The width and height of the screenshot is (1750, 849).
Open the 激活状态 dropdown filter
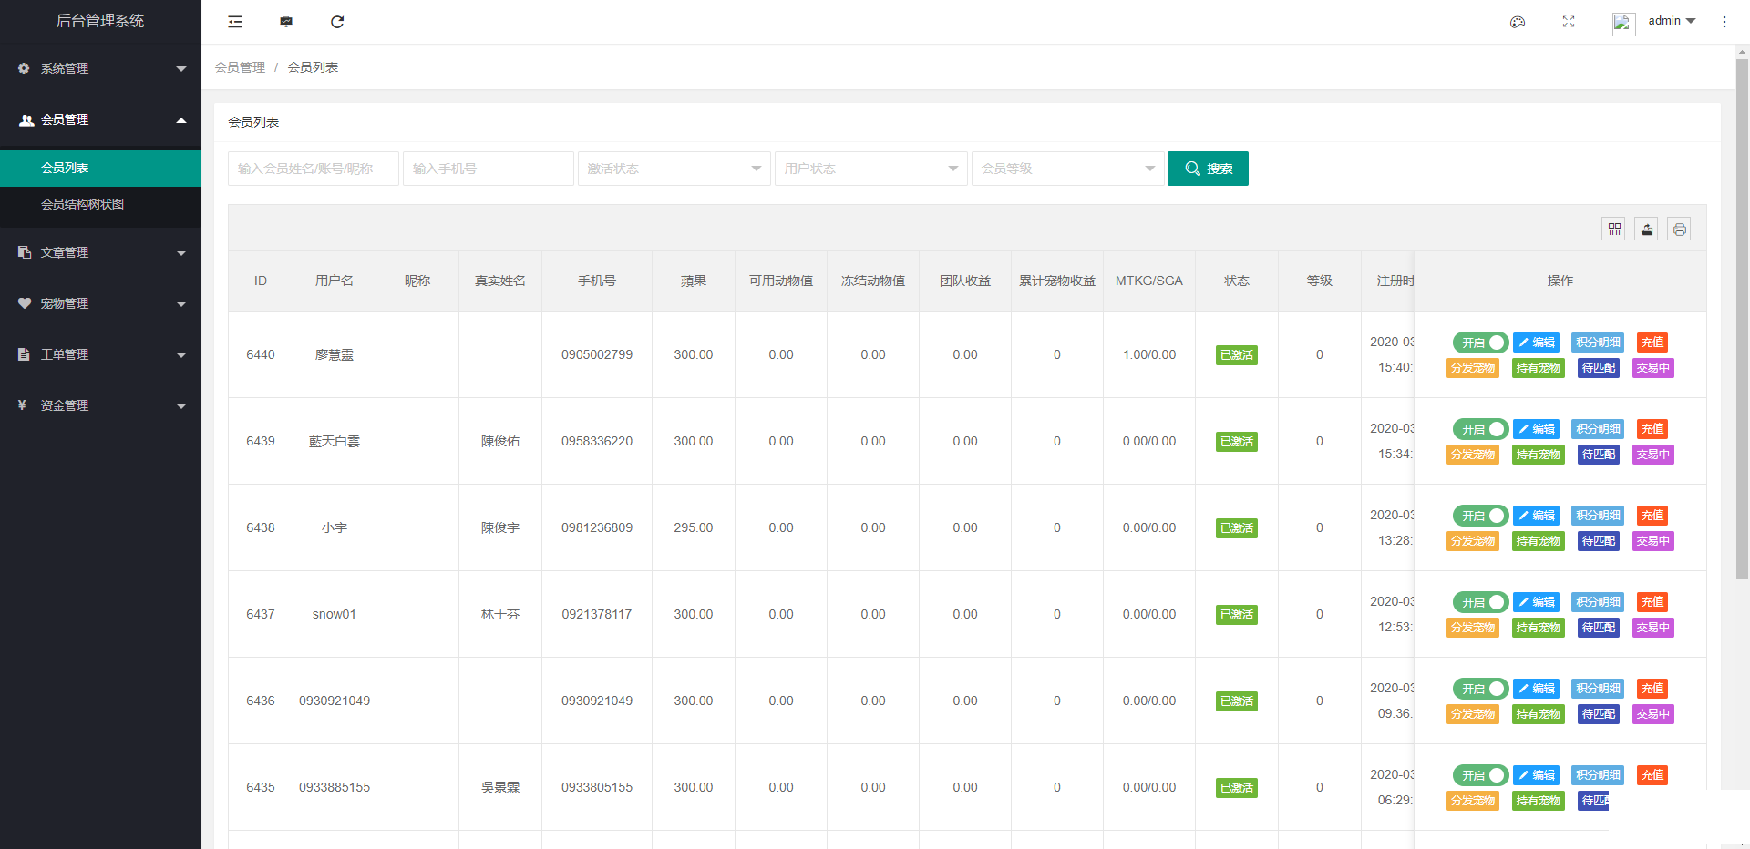click(674, 169)
